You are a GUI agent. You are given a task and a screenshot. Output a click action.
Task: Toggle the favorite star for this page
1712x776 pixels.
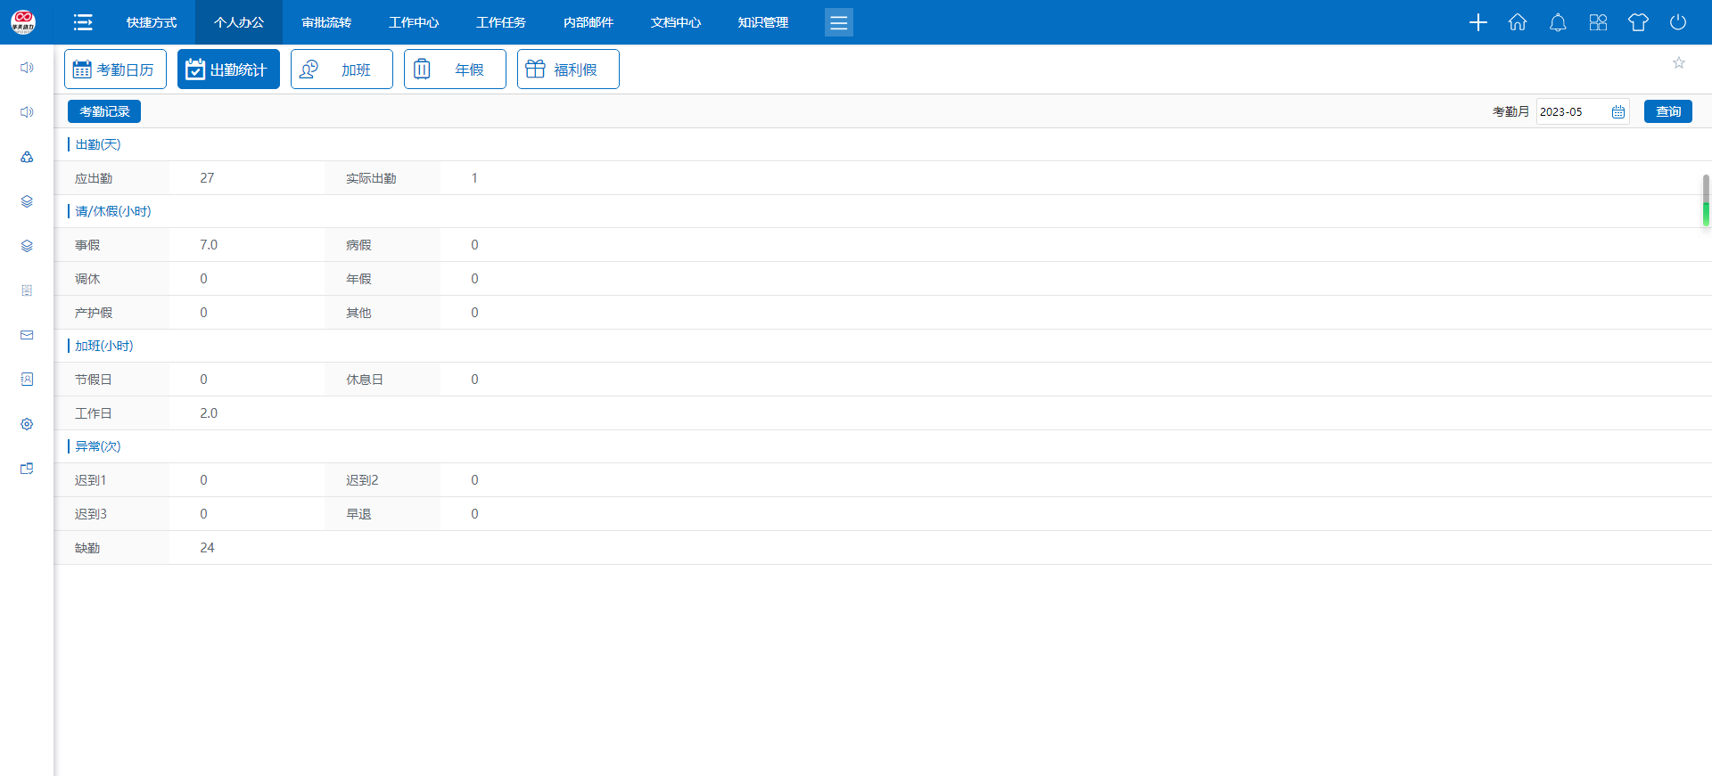tap(1679, 62)
